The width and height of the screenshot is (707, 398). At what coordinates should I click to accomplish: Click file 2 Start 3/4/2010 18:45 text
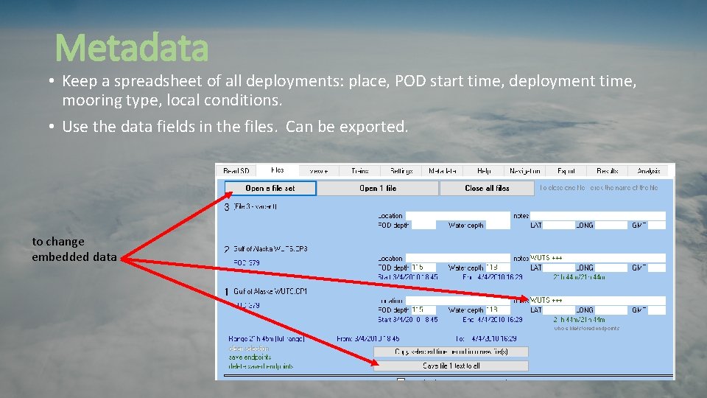coord(407,277)
